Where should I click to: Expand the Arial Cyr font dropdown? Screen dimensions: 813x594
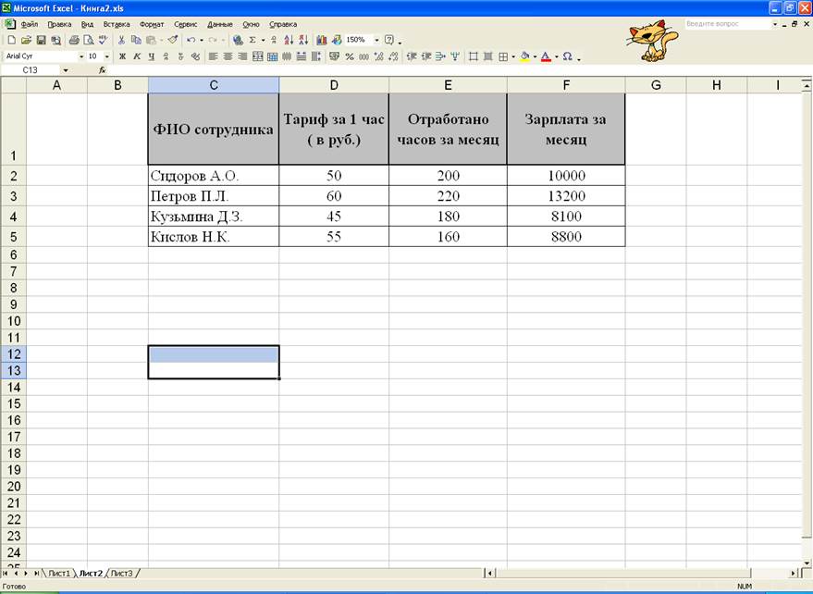pyautogui.click(x=81, y=56)
